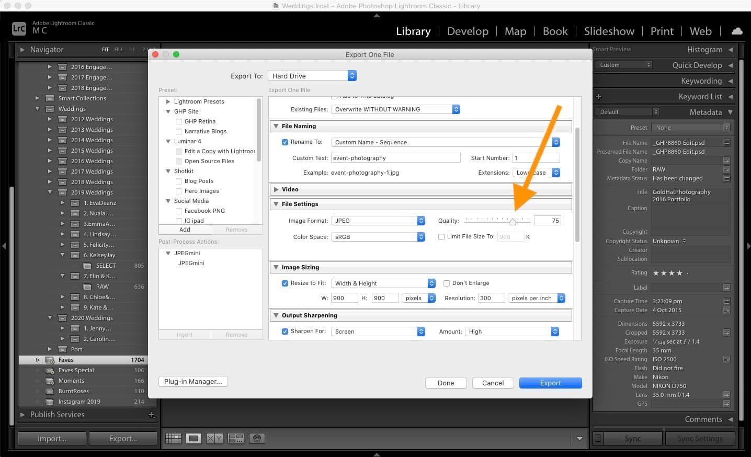
Task: Open the Existing Files dropdown
Action: point(395,109)
